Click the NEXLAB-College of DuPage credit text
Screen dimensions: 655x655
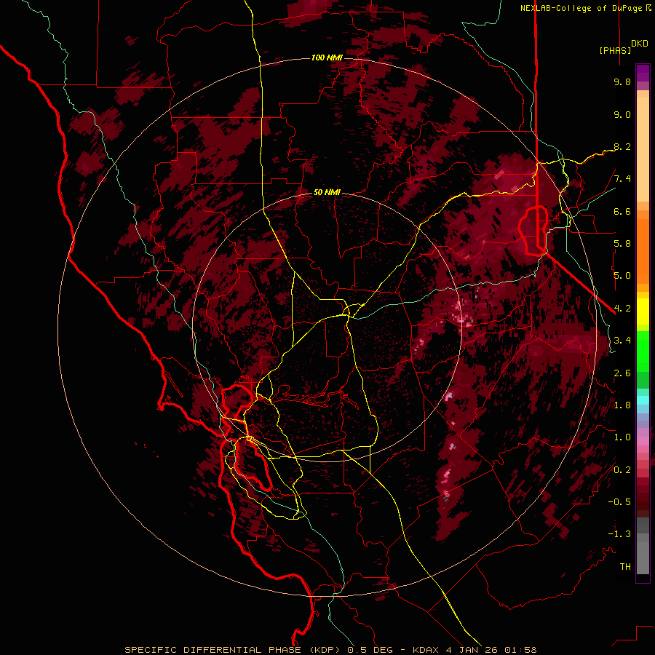tap(581, 8)
